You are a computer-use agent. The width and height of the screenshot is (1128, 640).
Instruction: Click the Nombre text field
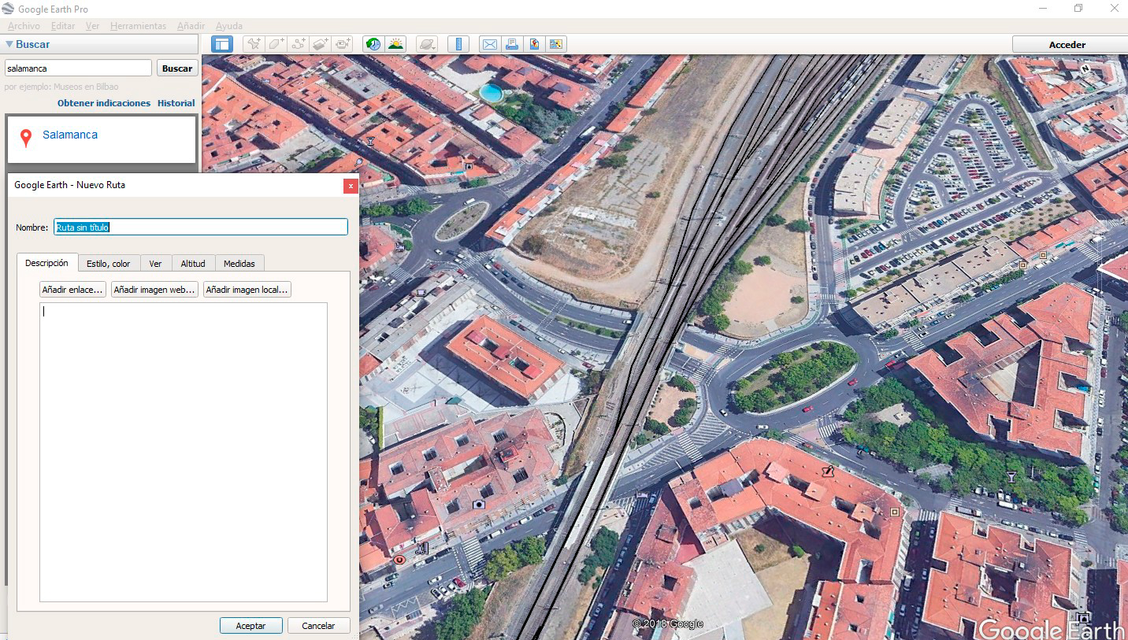pos(201,227)
